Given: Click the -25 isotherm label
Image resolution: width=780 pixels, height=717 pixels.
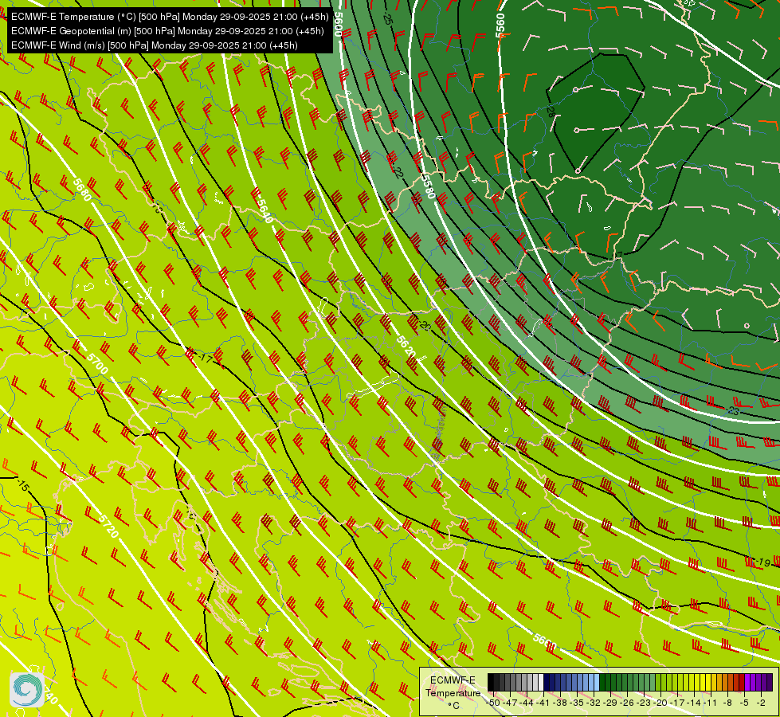Looking at the screenshot, I should point(387,19).
